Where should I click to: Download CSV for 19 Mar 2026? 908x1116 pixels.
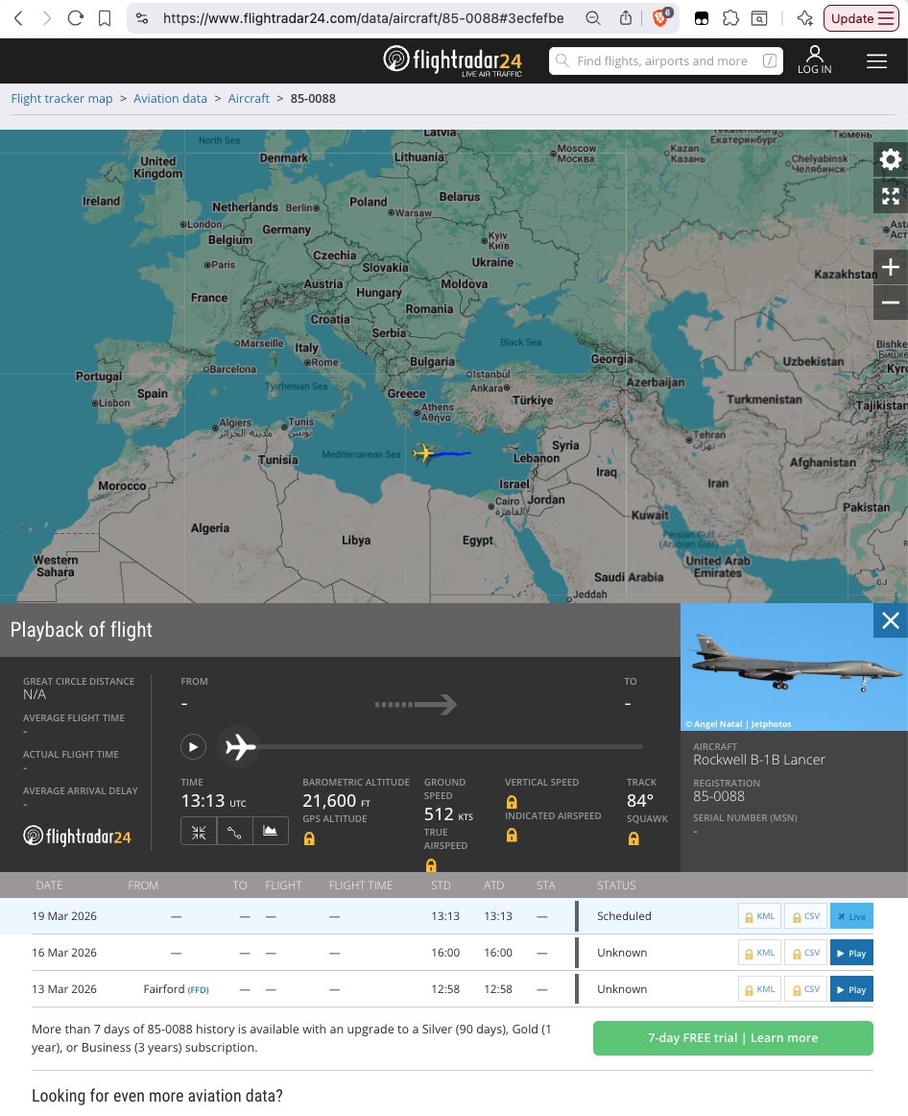pyautogui.click(x=806, y=916)
